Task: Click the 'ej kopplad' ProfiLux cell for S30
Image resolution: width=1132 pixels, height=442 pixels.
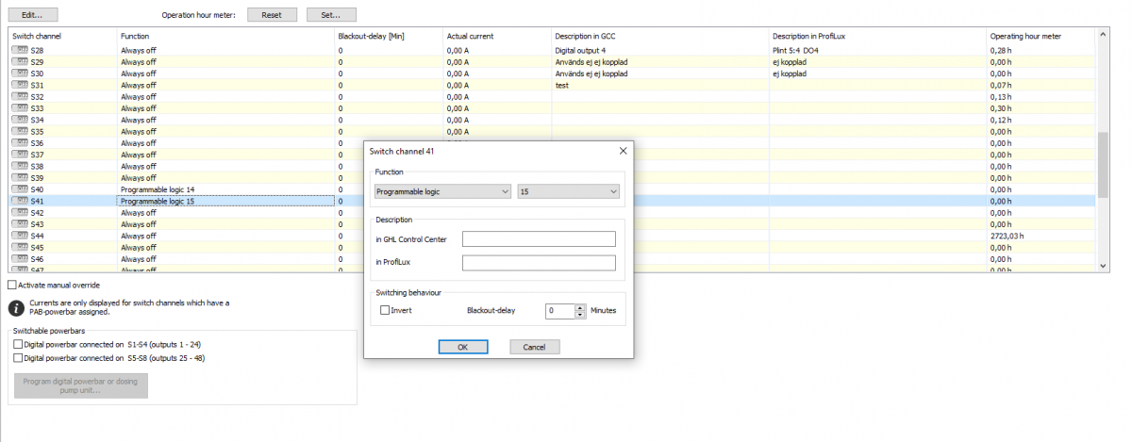Action: (x=877, y=74)
